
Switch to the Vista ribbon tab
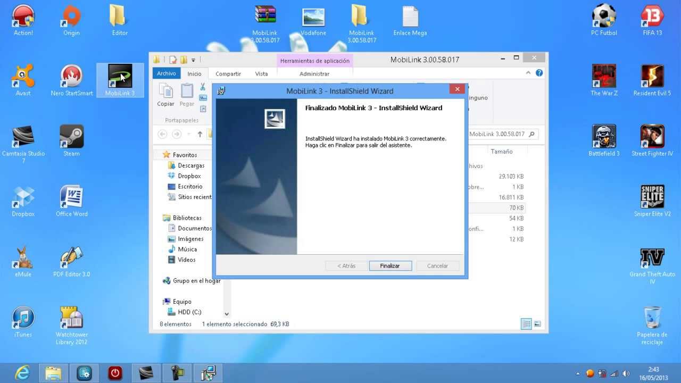coord(261,74)
